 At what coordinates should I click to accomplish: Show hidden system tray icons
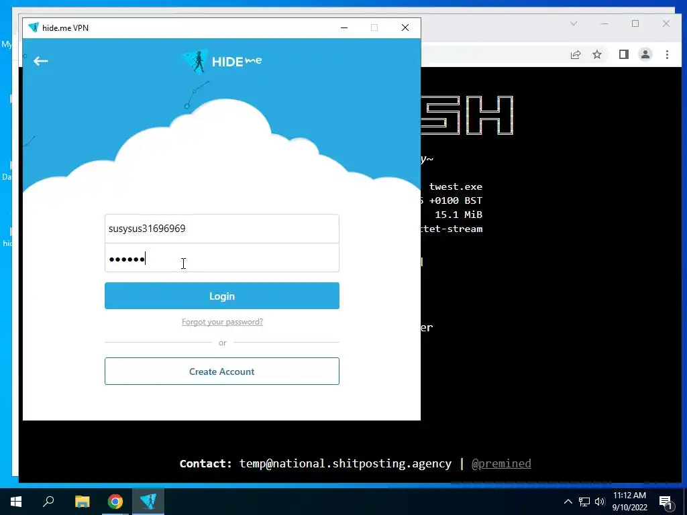568,502
